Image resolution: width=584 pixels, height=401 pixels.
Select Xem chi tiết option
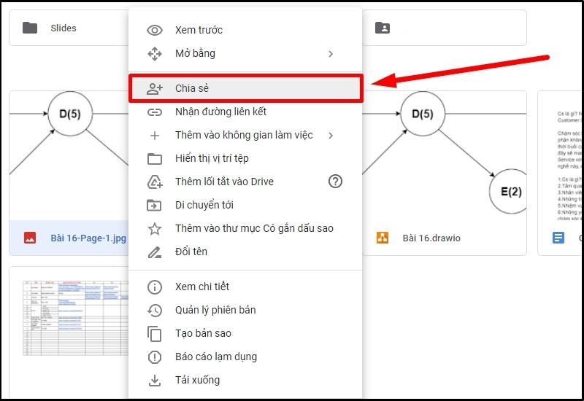[x=245, y=287]
